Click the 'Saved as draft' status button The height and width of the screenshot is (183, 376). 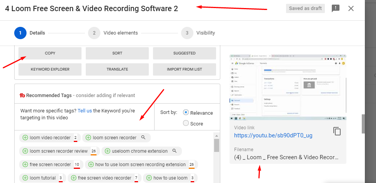[x=305, y=8]
